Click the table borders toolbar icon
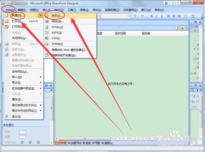The height and width of the screenshot is (152, 205). 185,16
